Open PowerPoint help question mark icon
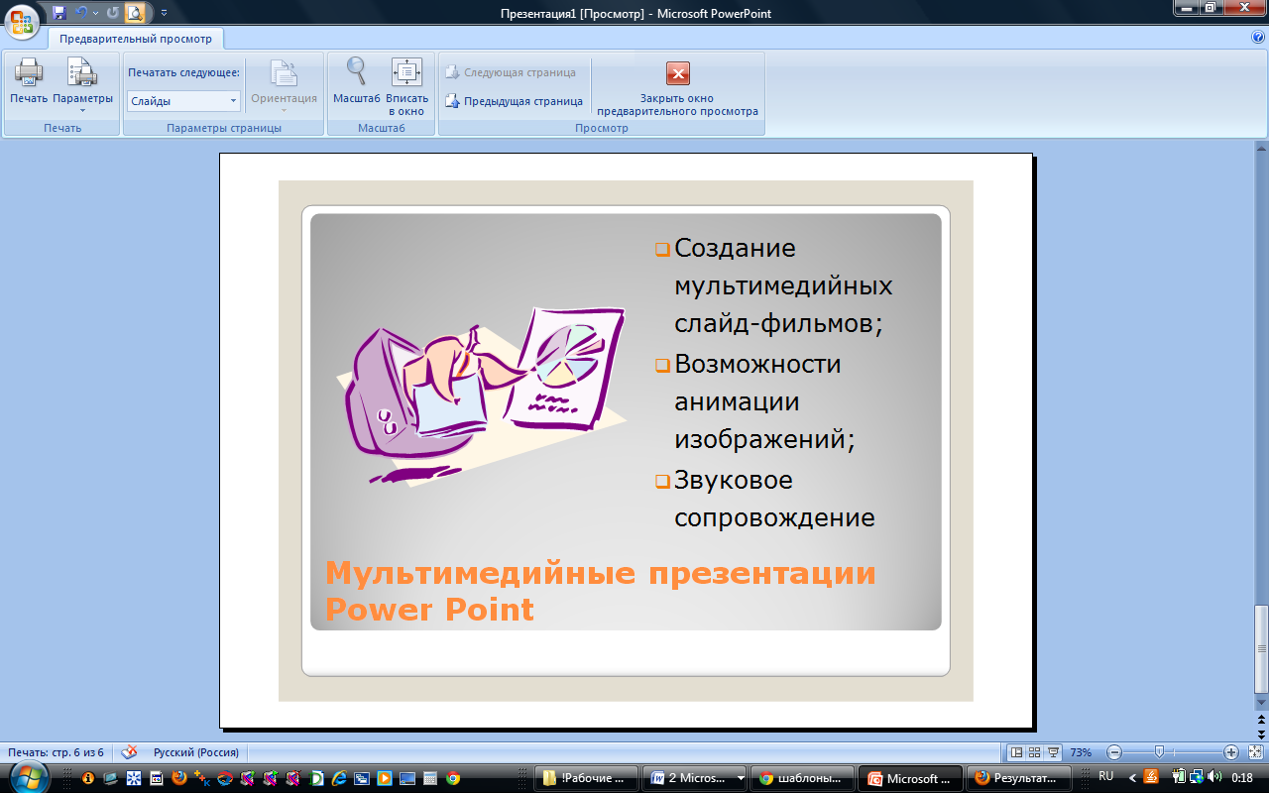 pos(1258,37)
